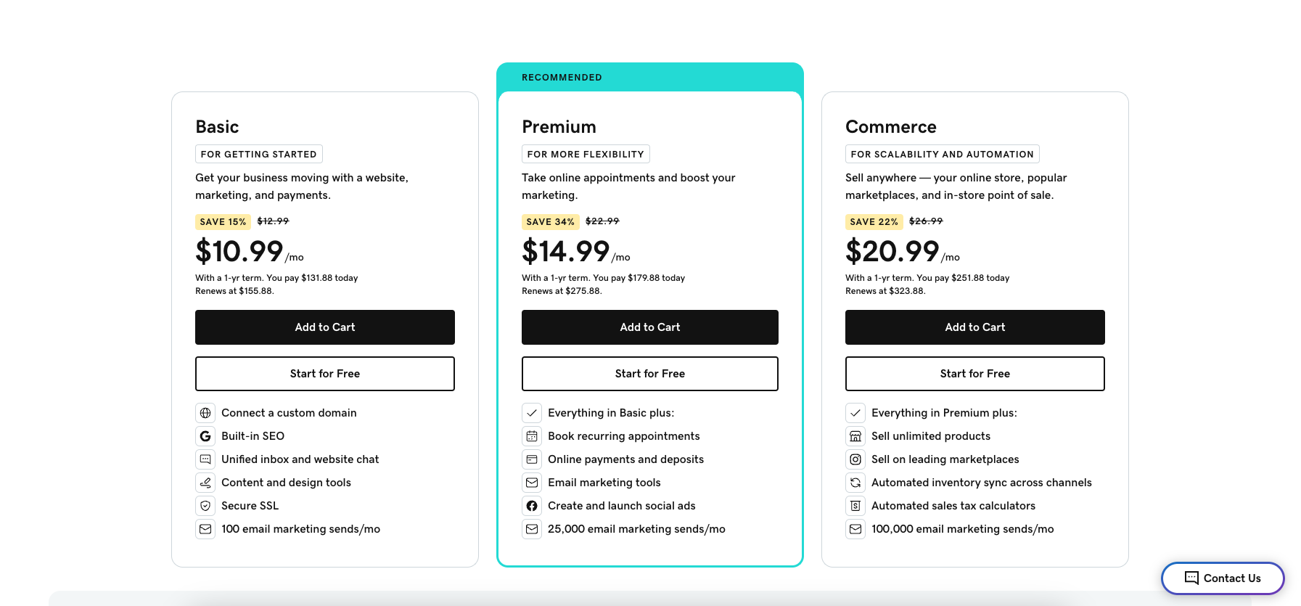
Task: Click the globe icon next to Connect a custom domain
Action: tap(205, 412)
